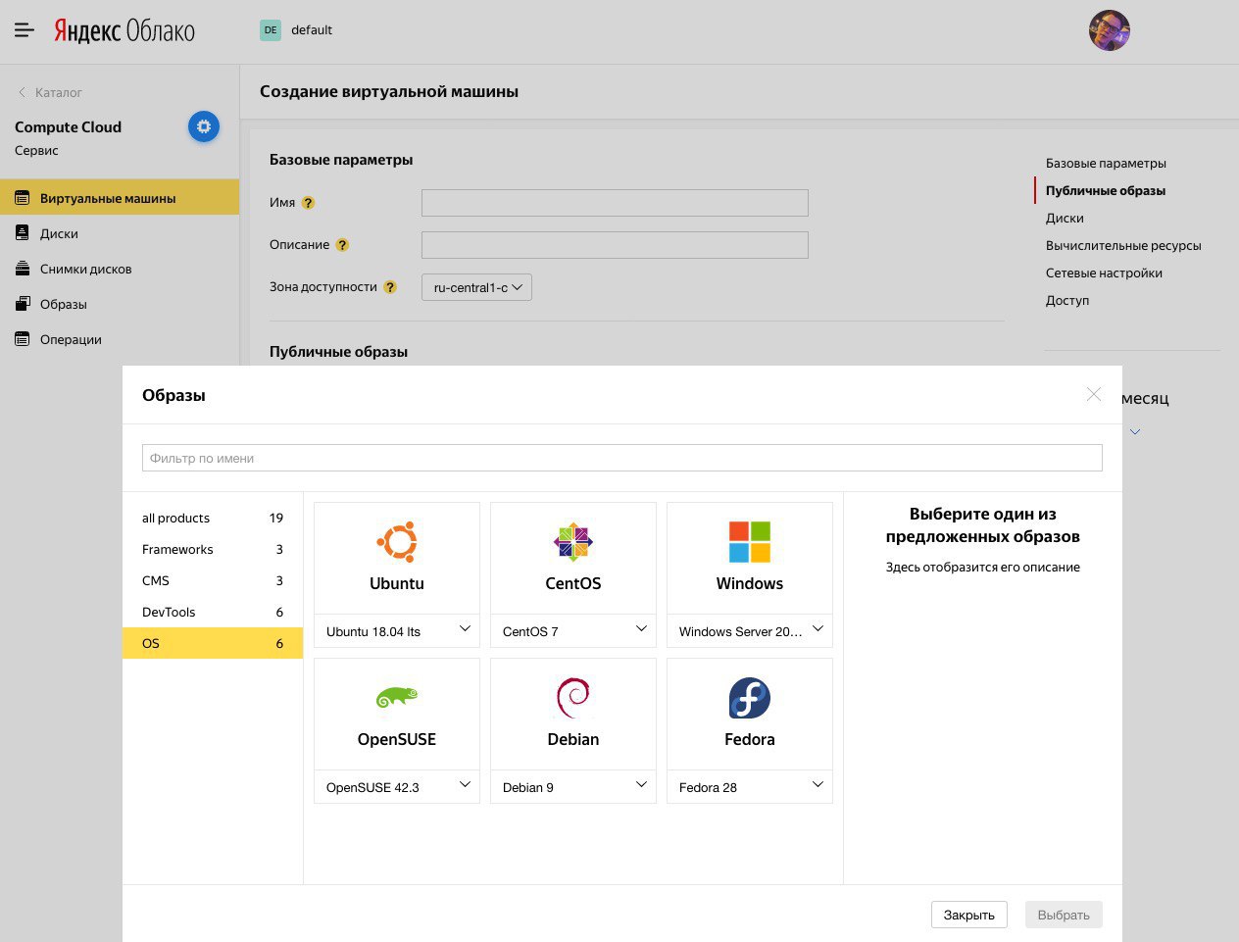Jump to Вычислительные ресурсы section link
Image resolution: width=1239 pixels, height=942 pixels.
[x=1123, y=245]
